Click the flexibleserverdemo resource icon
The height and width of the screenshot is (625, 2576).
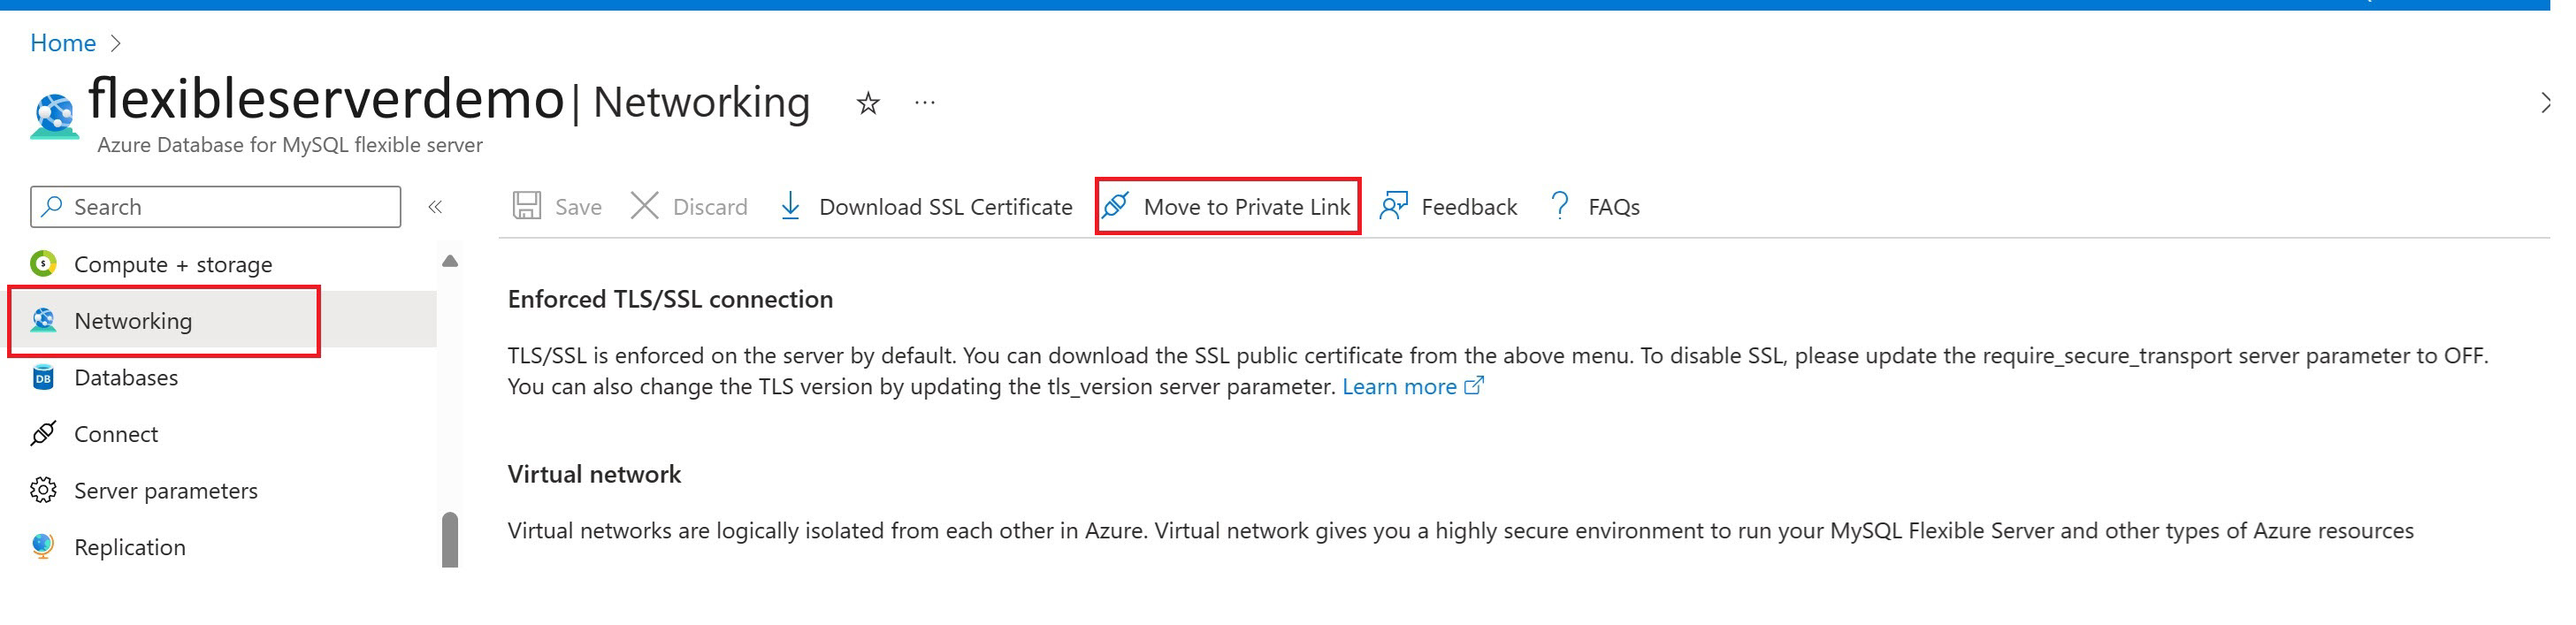click(54, 116)
